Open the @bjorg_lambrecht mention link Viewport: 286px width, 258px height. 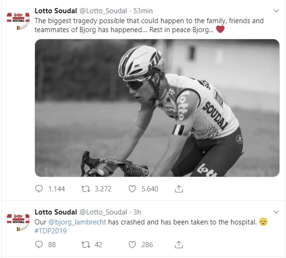pos(77,222)
